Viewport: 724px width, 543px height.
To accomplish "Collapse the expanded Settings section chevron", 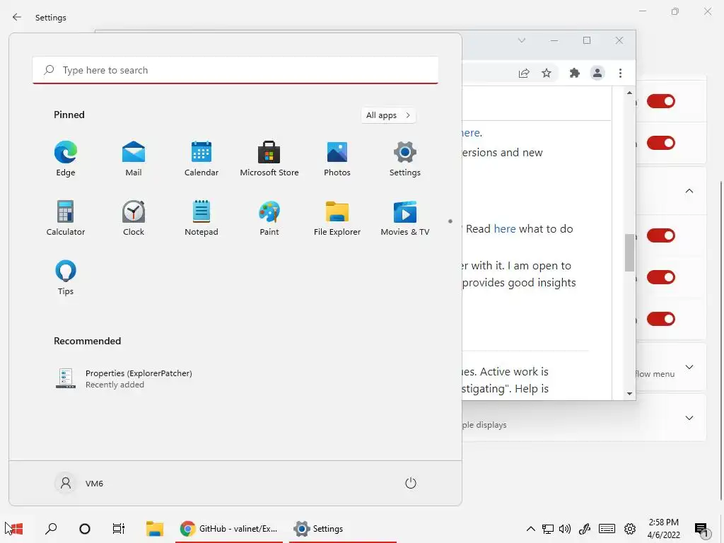I will (x=689, y=191).
